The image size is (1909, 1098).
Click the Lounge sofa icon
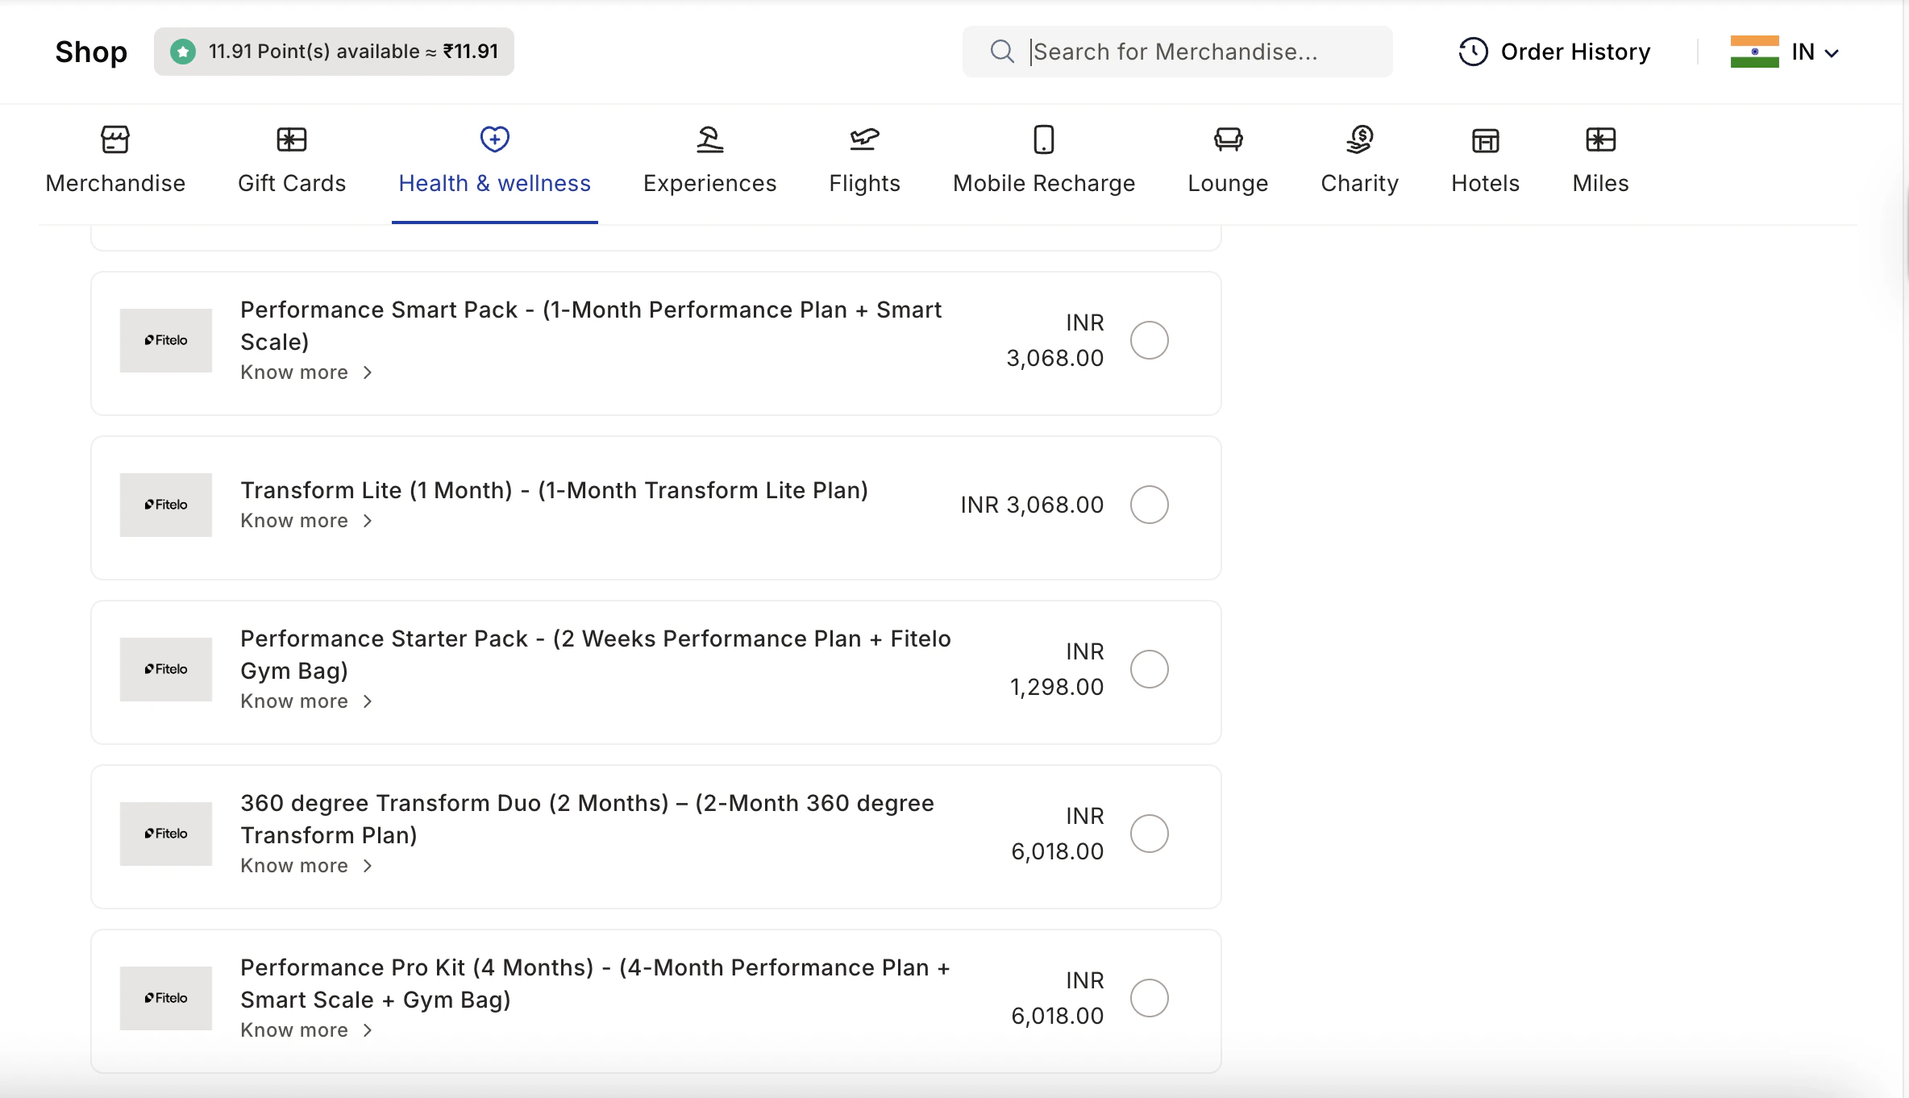point(1229,139)
